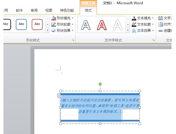Open the 形状填充 dropdown arrow

point(72,18)
